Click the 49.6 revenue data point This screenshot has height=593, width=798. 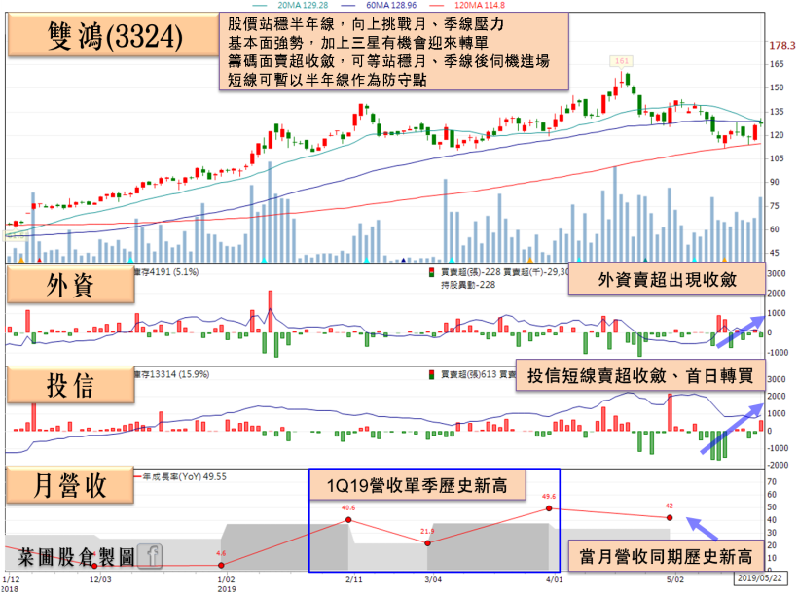[550, 508]
